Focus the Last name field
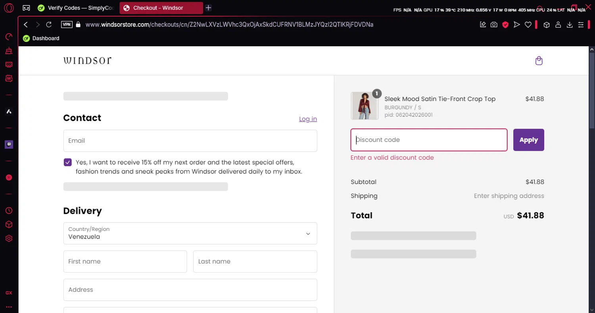The width and height of the screenshot is (595, 313). [255, 262]
